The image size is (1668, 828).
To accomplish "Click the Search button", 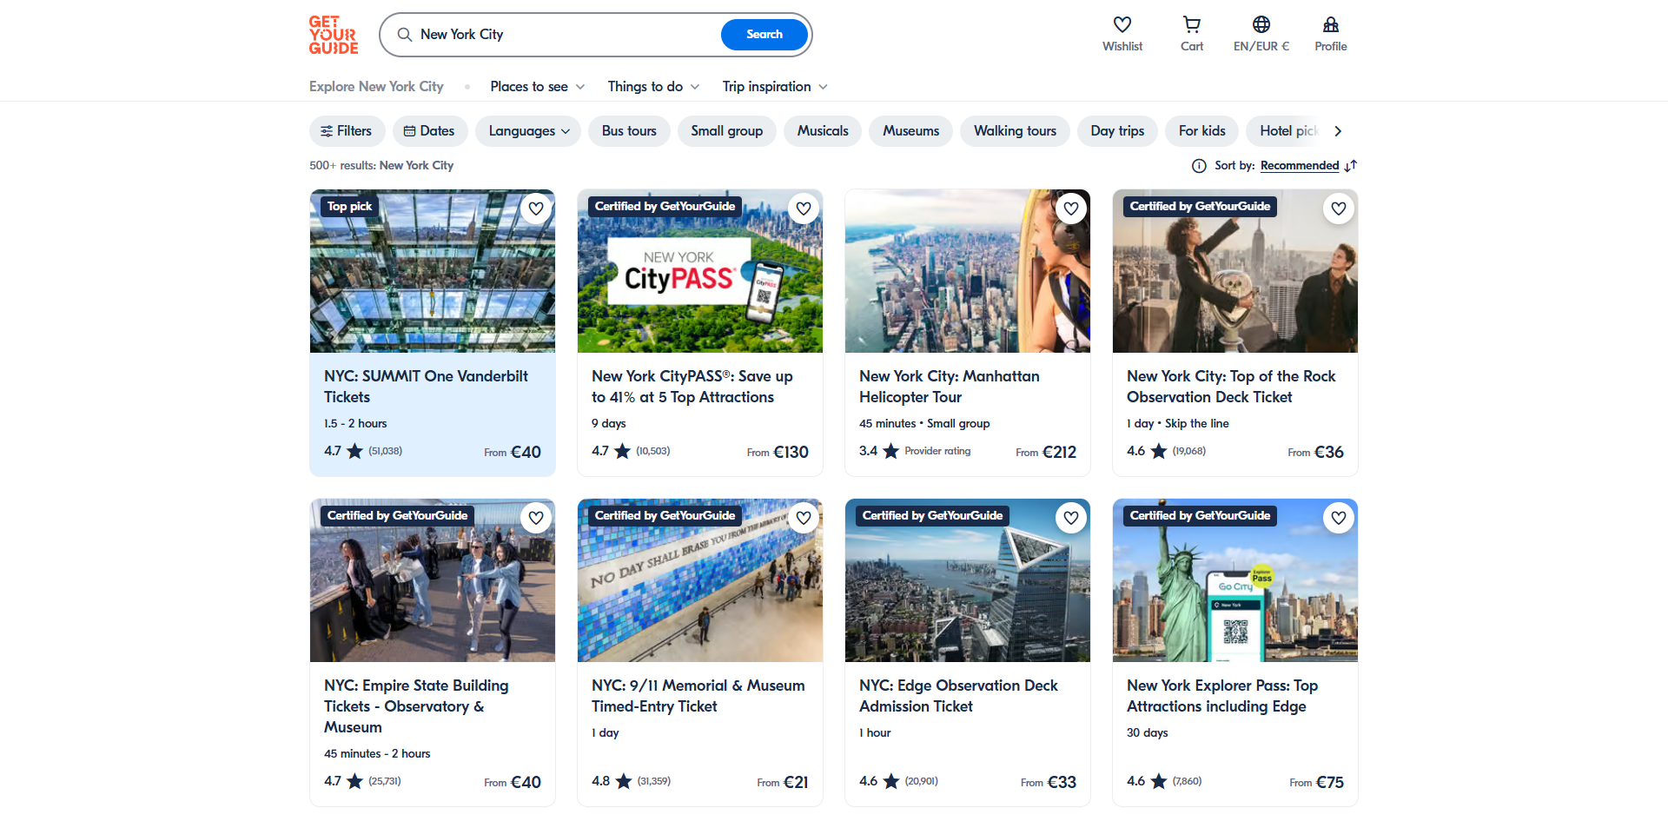I will (x=764, y=34).
